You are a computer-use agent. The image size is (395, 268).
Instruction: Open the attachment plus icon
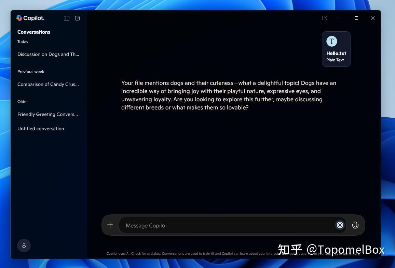(110, 225)
